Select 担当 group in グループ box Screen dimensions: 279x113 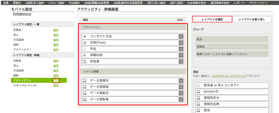pyautogui.click(x=232, y=39)
